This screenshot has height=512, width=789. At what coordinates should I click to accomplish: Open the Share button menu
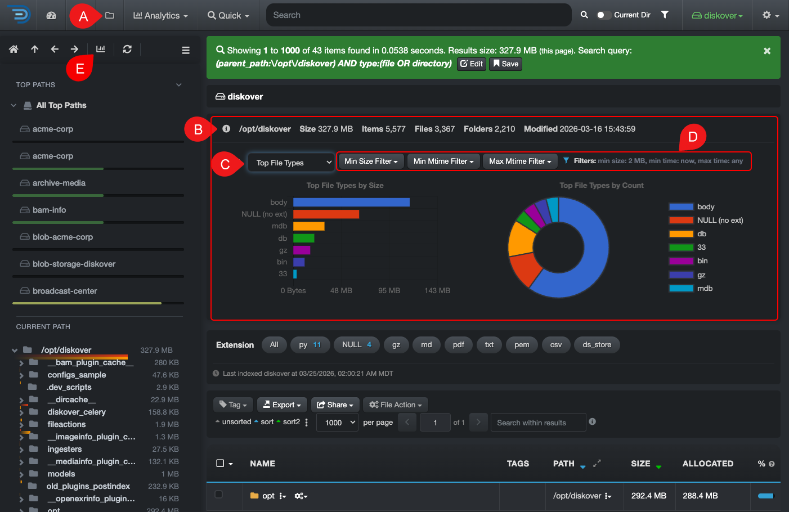tap(335, 405)
